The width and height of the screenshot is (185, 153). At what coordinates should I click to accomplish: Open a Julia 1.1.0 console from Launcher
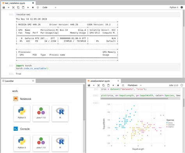coord(41,143)
